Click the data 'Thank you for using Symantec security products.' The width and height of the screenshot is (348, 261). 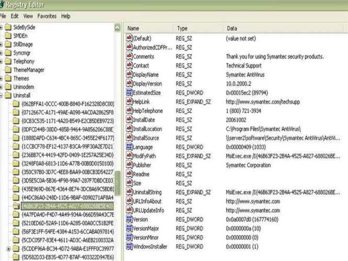pos(275,57)
